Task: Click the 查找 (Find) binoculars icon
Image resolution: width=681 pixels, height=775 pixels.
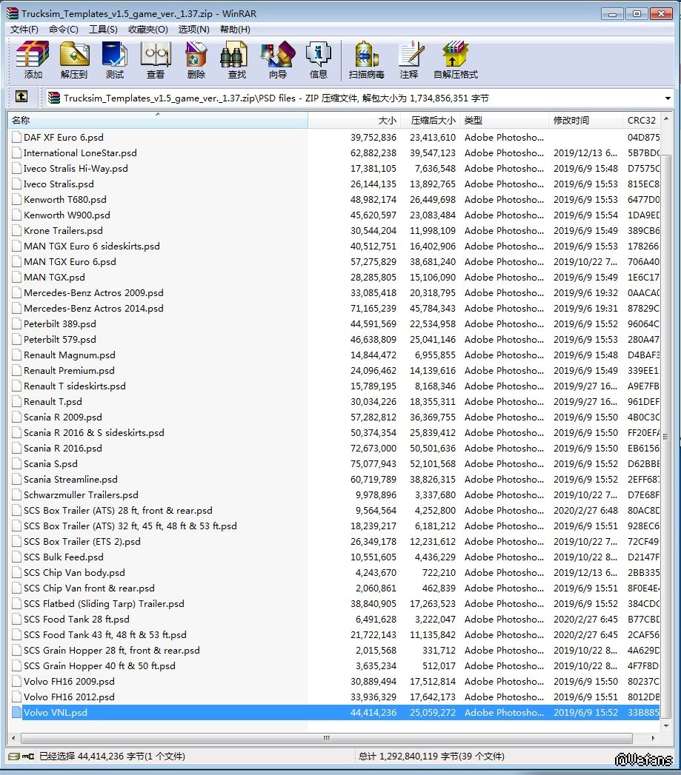Action: (236, 59)
